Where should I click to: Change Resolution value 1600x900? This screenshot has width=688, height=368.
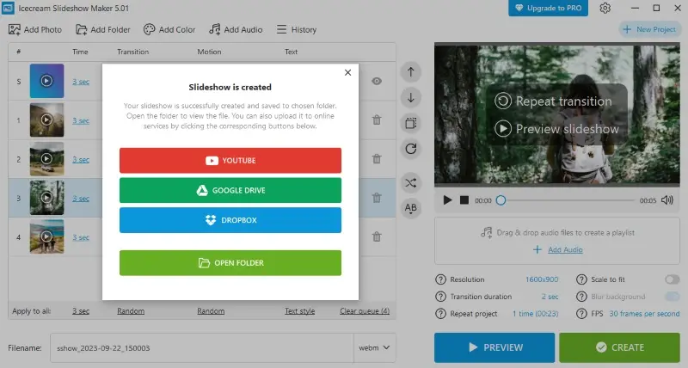pyautogui.click(x=542, y=279)
